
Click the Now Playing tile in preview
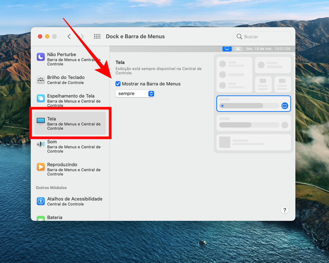click(254, 142)
